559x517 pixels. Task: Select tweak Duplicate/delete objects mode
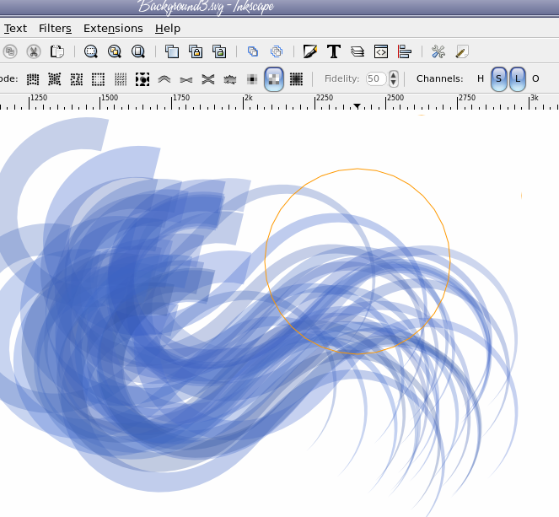(142, 78)
